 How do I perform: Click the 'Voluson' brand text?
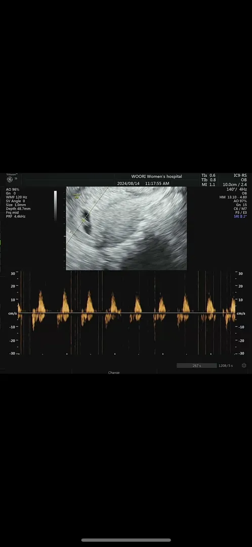tap(12, 174)
